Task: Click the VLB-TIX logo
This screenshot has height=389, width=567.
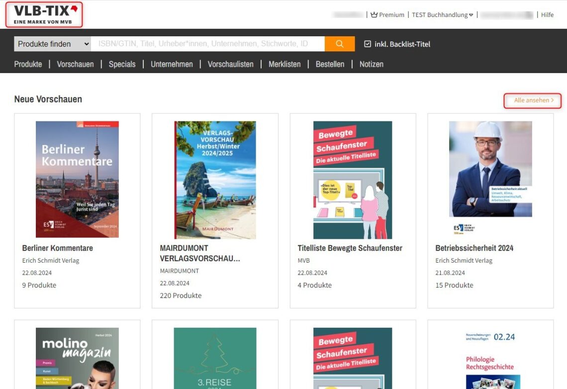Action: [44, 14]
